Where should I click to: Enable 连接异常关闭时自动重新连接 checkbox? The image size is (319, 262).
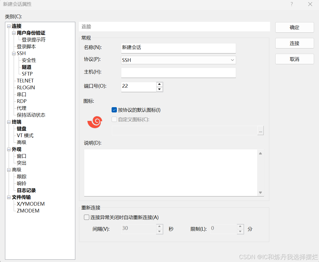coord(86,217)
